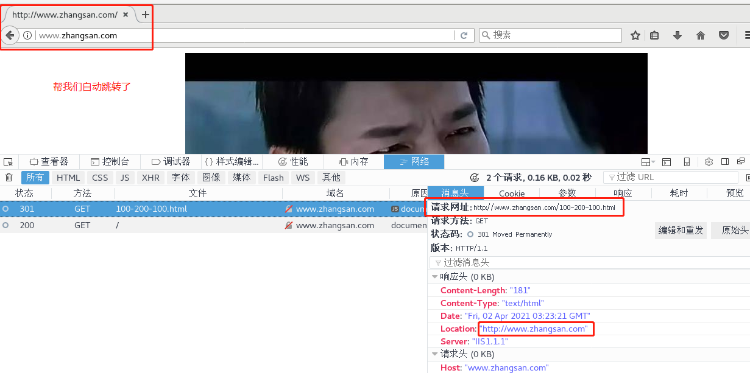Open a new tab with the plus button
The image size is (750, 373).
coord(145,15)
